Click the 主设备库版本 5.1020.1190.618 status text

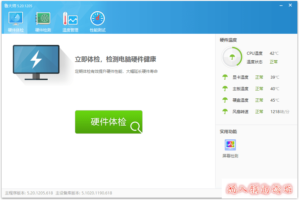click(x=84, y=193)
